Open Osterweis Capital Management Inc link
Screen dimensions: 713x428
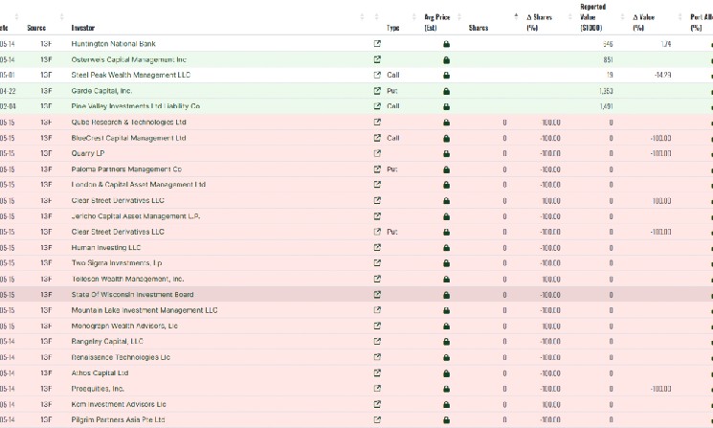point(128,59)
